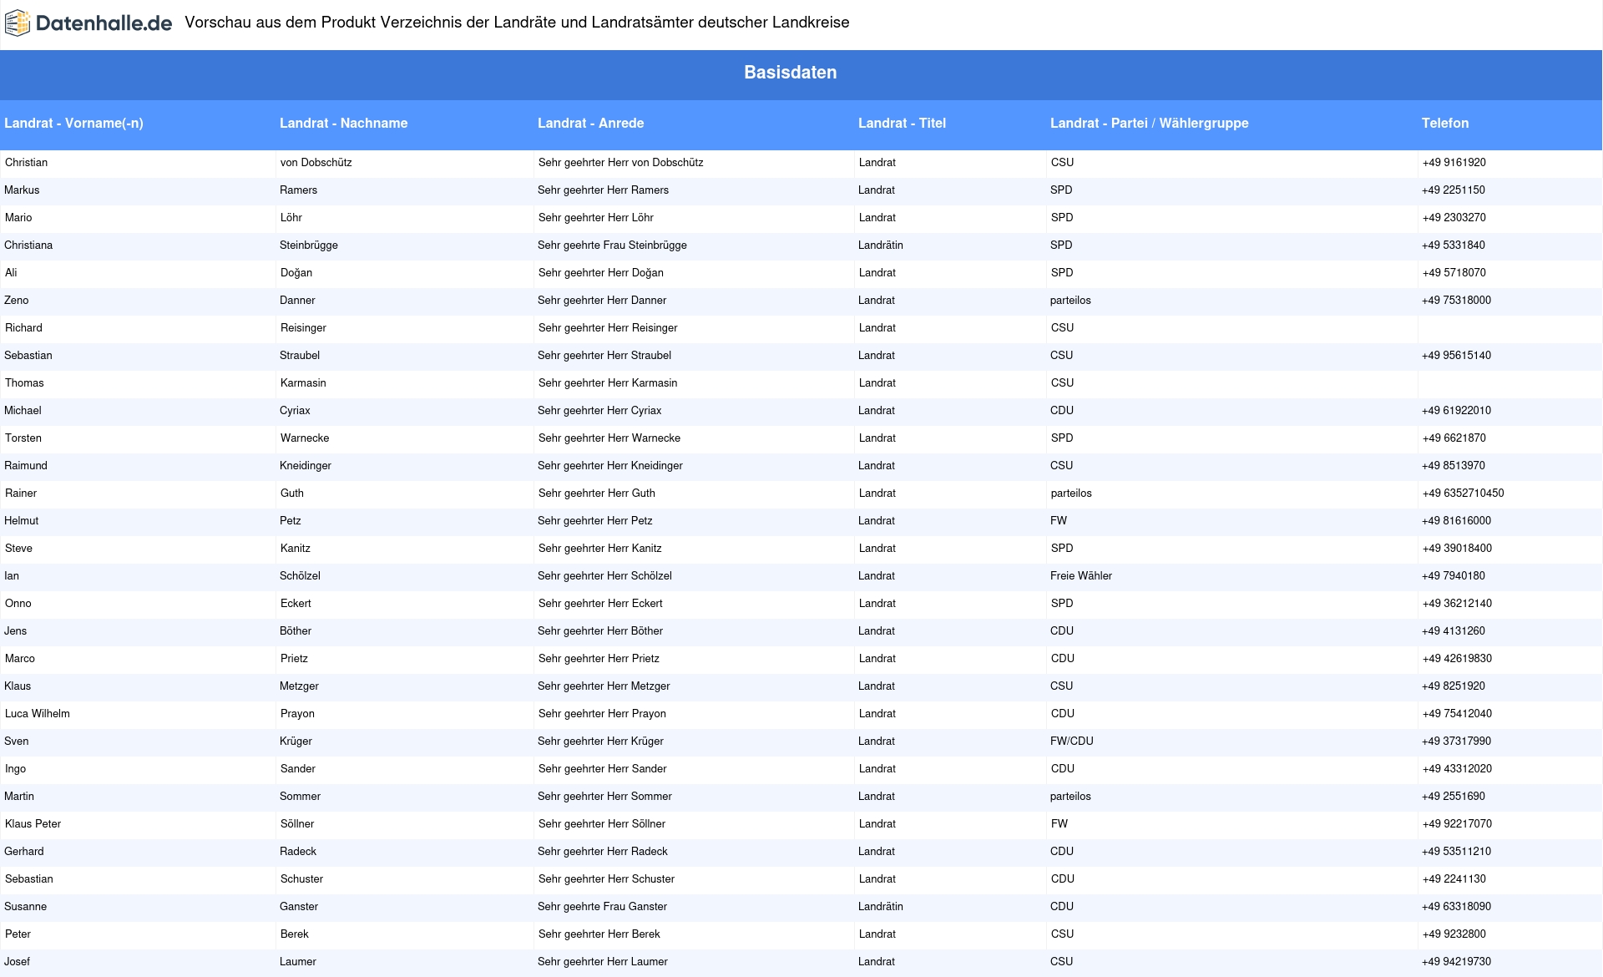Click the first name Susanne
The width and height of the screenshot is (1603, 977).
click(25, 907)
